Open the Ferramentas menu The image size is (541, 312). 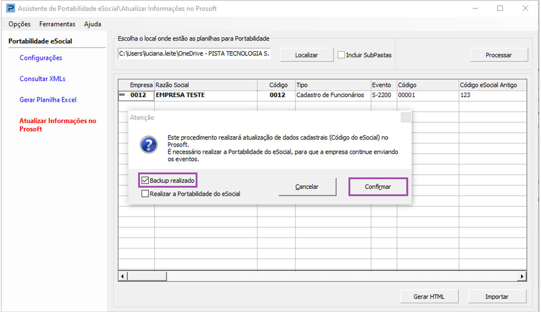57,24
